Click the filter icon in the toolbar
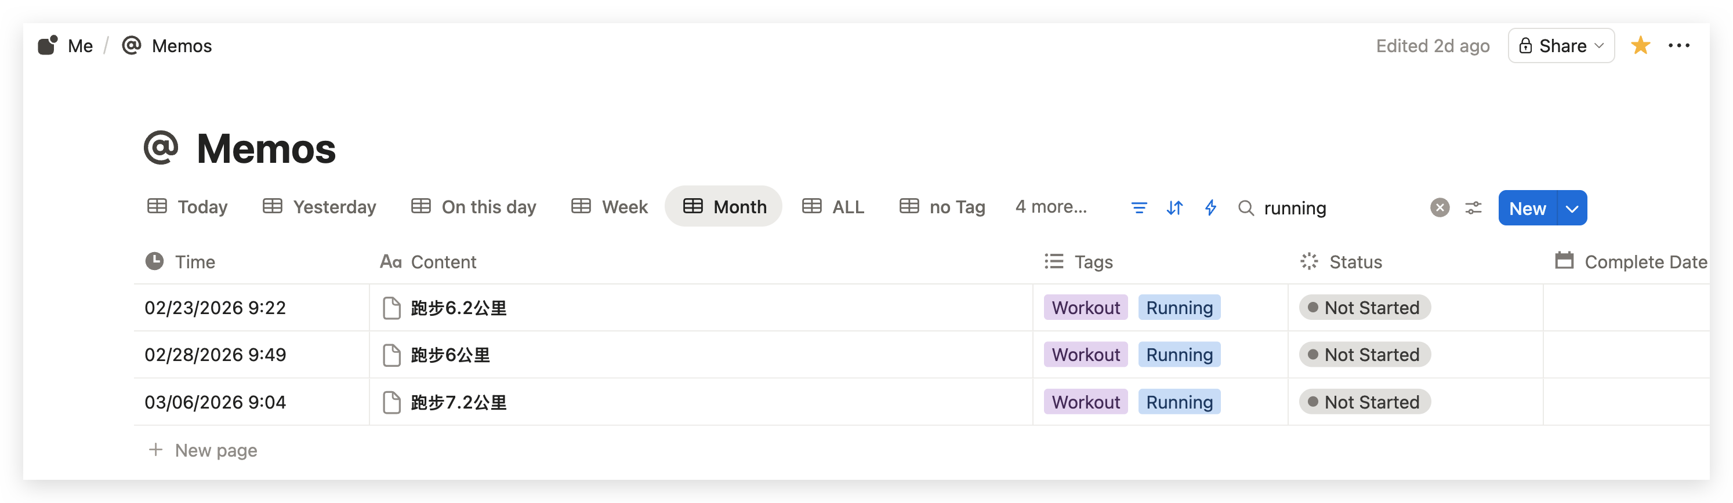Viewport: 1733px width, 503px height. click(1139, 208)
